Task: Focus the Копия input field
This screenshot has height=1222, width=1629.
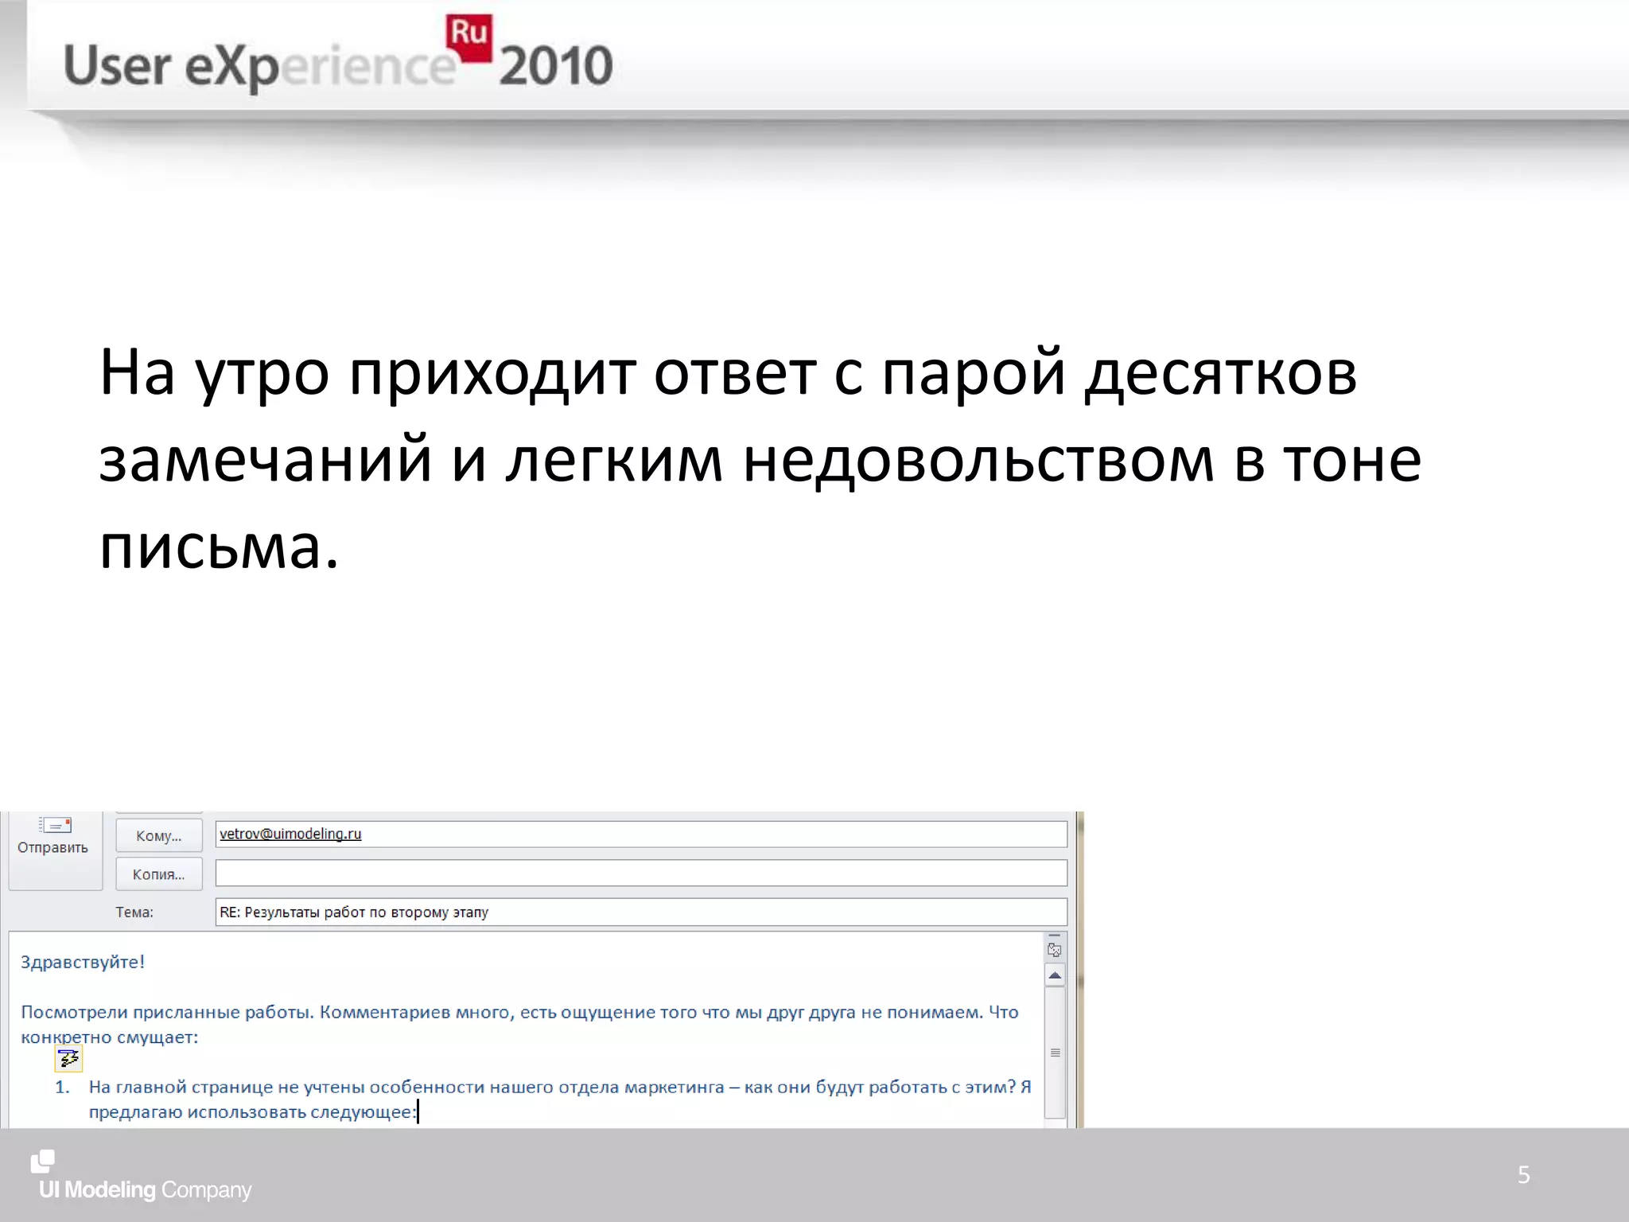Action: (x=641, y=873)
